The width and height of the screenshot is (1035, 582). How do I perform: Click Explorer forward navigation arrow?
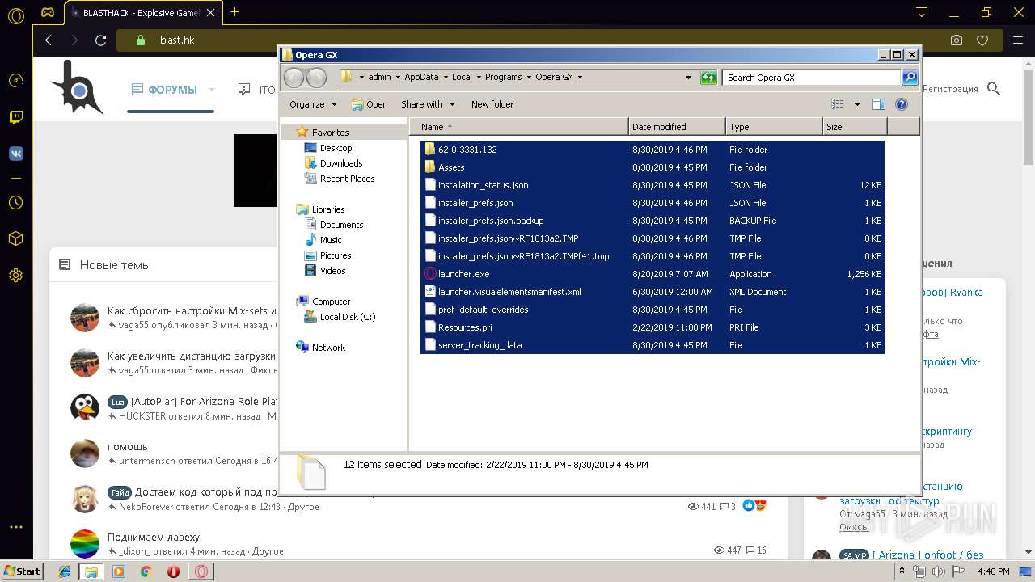tap(317, 78)
